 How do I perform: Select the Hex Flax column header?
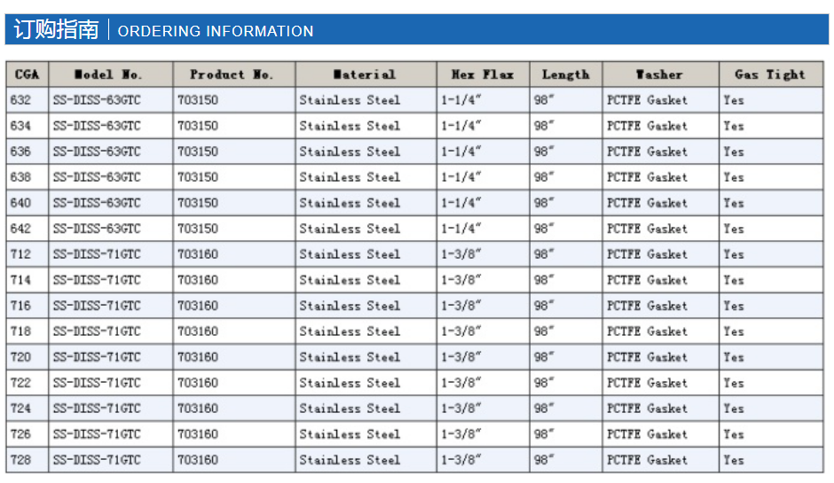pyautogui.click(x=483, y=74)
